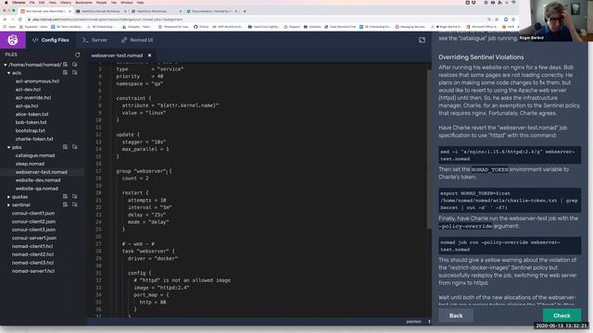Open bob-token.txt file
The image size is (593, 333).
click(x=31, y=122)
